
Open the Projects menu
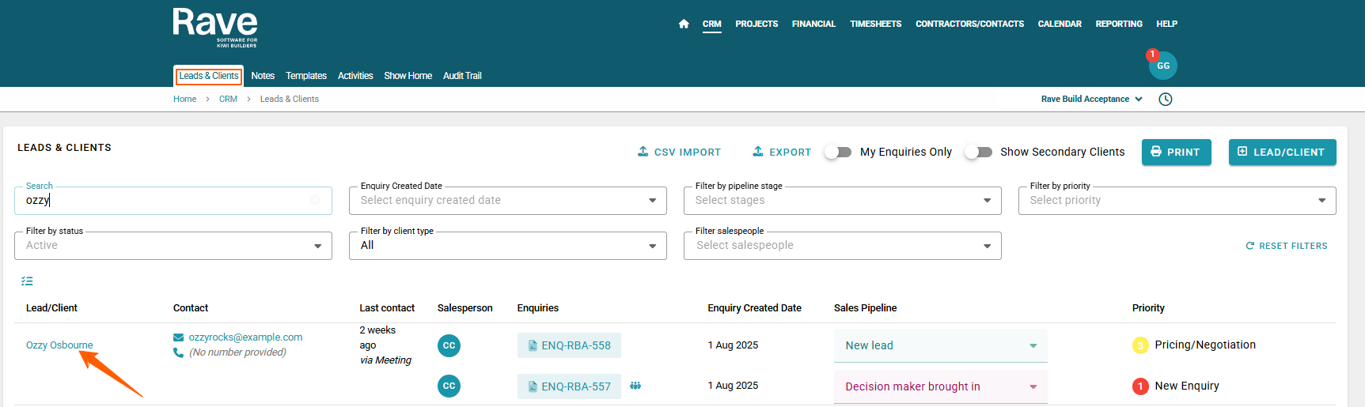point(756,24)
